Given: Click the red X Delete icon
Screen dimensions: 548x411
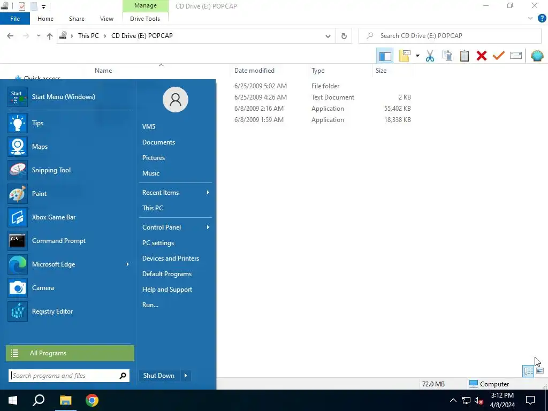Looking at the screenshot, I should (x=482, y=56).
